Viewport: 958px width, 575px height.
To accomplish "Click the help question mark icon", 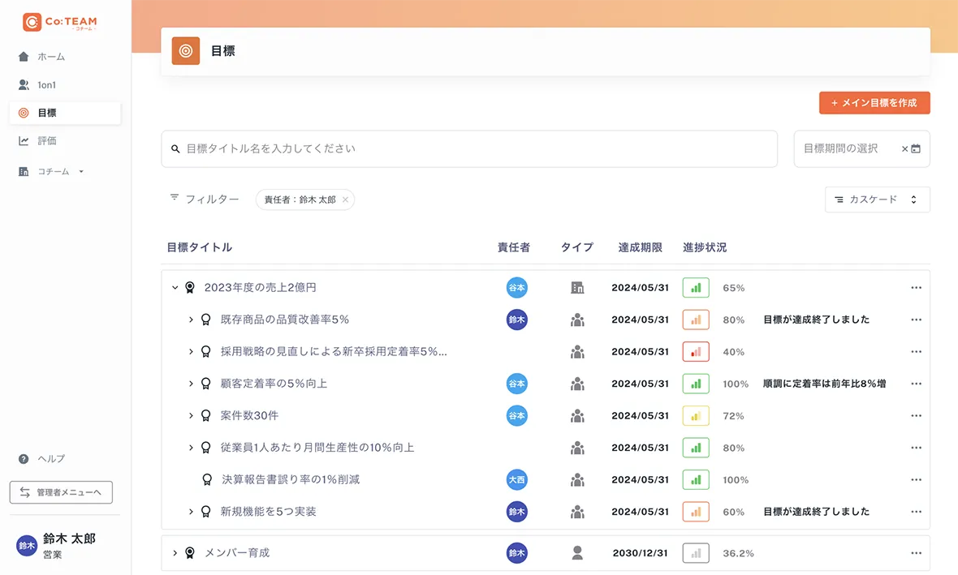I will (24, 459).
